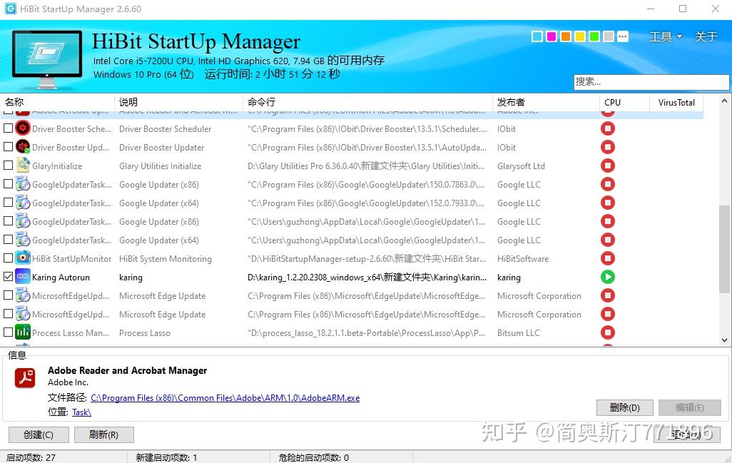Sort list by the 名称 column header
Screen dimensions: 732x463
pyautogui.click(x=57, y=102)
